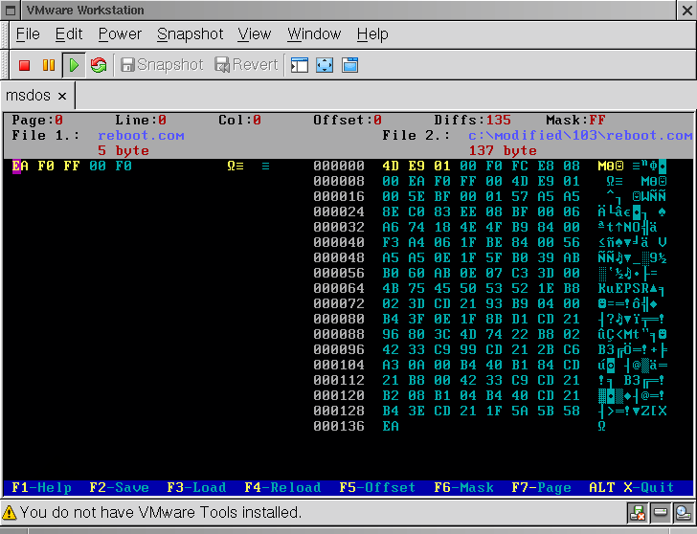Click the green Power On play icon
This screenshot has height=534, width=697.
click(74, 65)
